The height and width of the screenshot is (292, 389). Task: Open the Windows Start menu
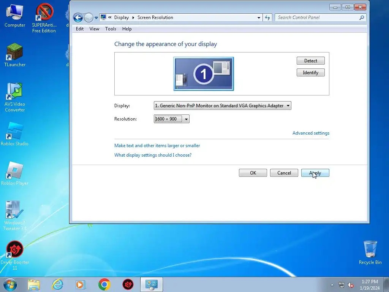[10, 284]
